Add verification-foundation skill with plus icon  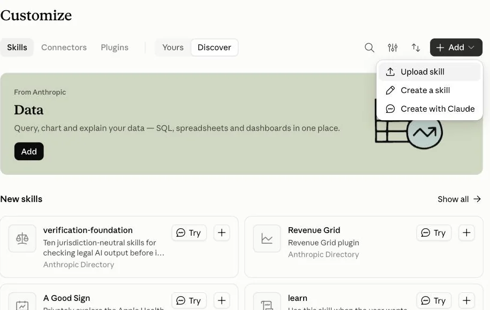pos(222,232)
